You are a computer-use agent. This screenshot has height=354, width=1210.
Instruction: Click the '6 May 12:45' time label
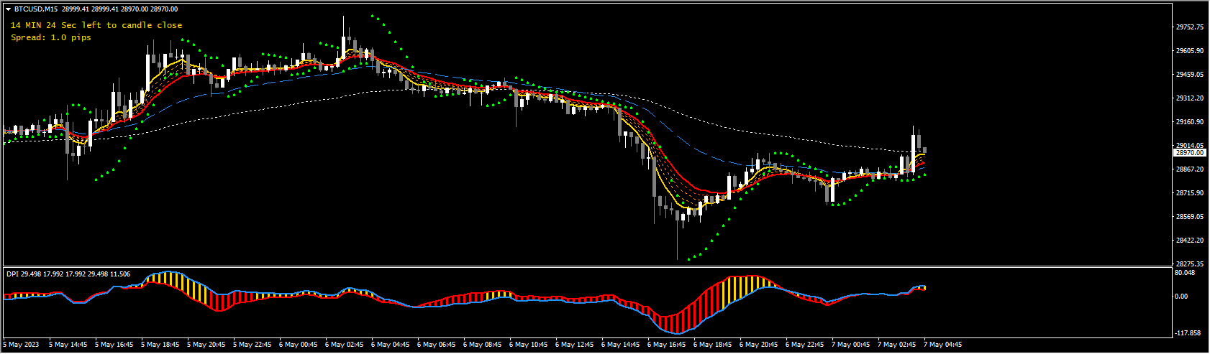(575, 345)
